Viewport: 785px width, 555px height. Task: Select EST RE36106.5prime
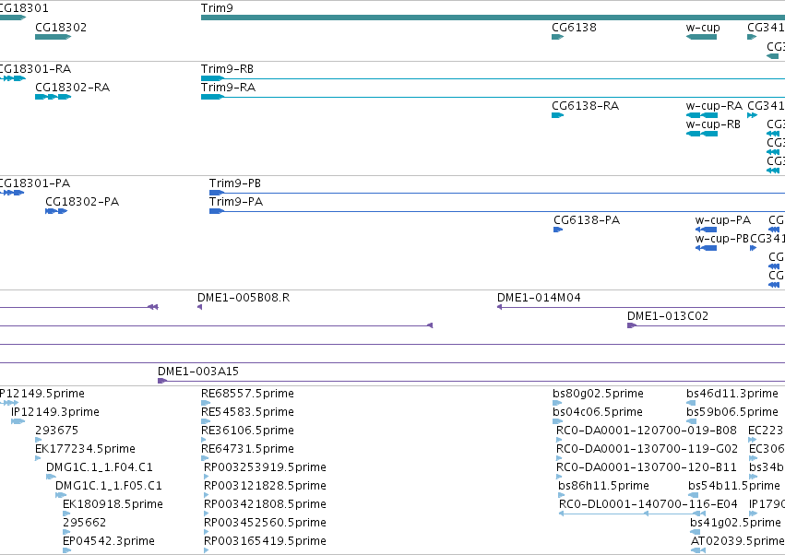pos(247,431)
